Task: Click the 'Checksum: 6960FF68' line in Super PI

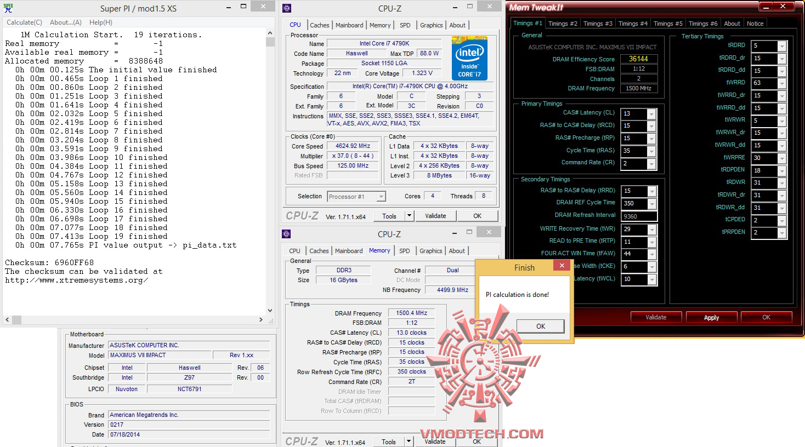Action: pyautogui.click(x=49, y=263)
